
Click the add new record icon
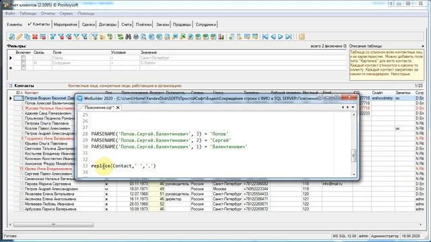point(12,36)
